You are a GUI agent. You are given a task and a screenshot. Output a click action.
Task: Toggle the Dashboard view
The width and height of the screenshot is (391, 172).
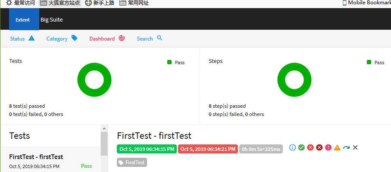[x=107, y=38]
